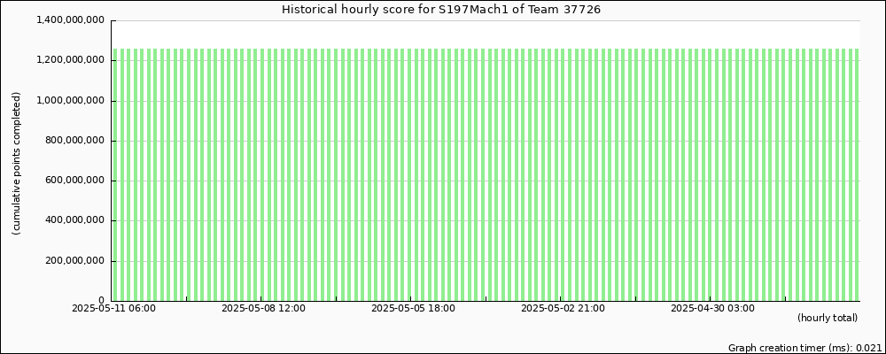Click the 2025-05-05 18:00 date label
886x354 pixels.
[x=413, y=308]
